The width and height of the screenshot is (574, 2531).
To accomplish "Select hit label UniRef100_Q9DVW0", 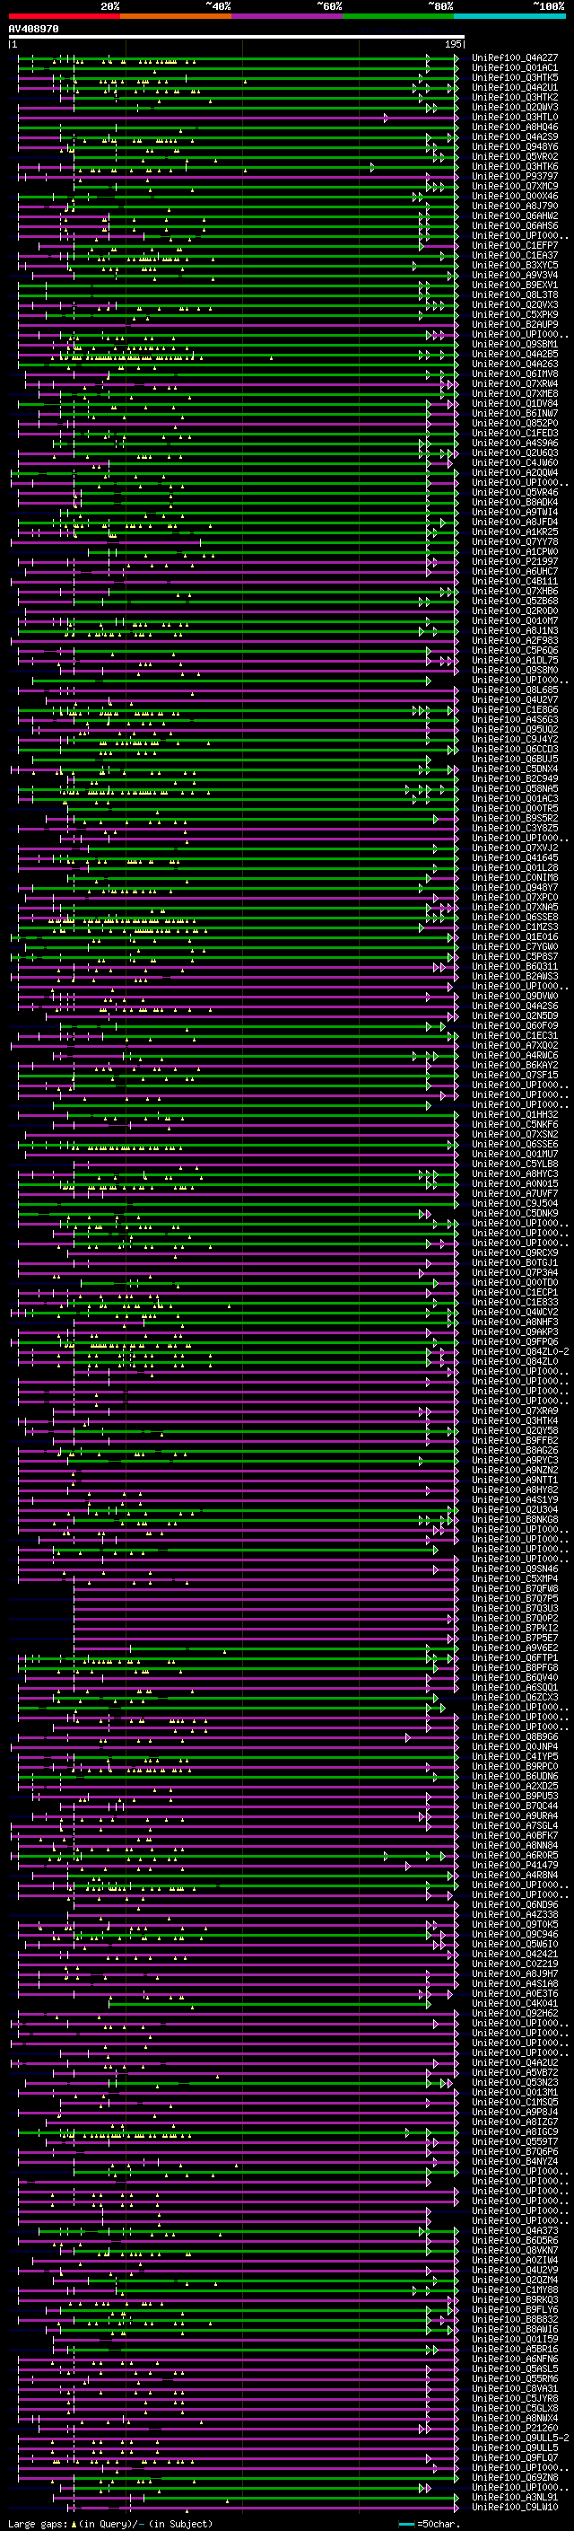I will (515, 997).
